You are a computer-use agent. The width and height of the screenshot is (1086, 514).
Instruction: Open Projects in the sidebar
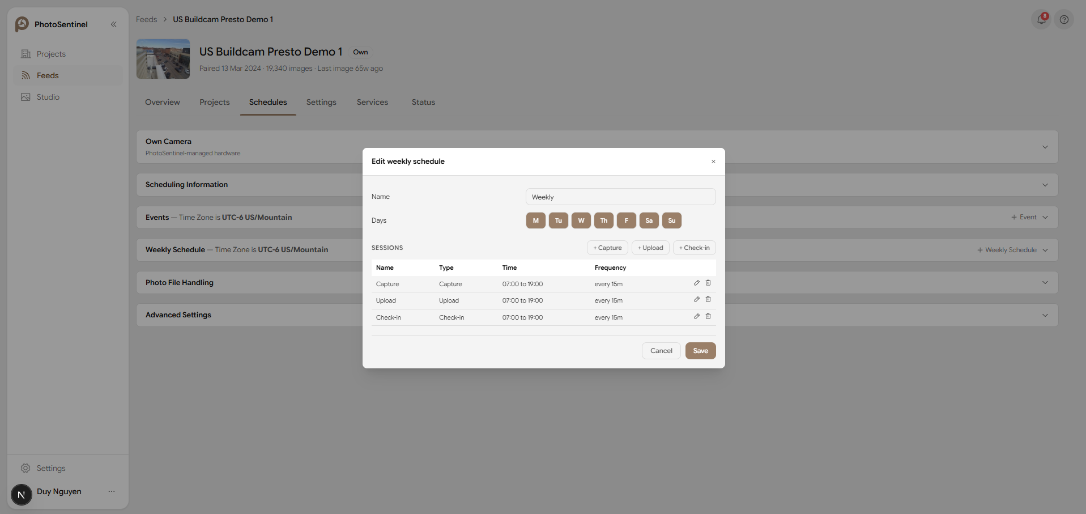click(x=67, y=54)
